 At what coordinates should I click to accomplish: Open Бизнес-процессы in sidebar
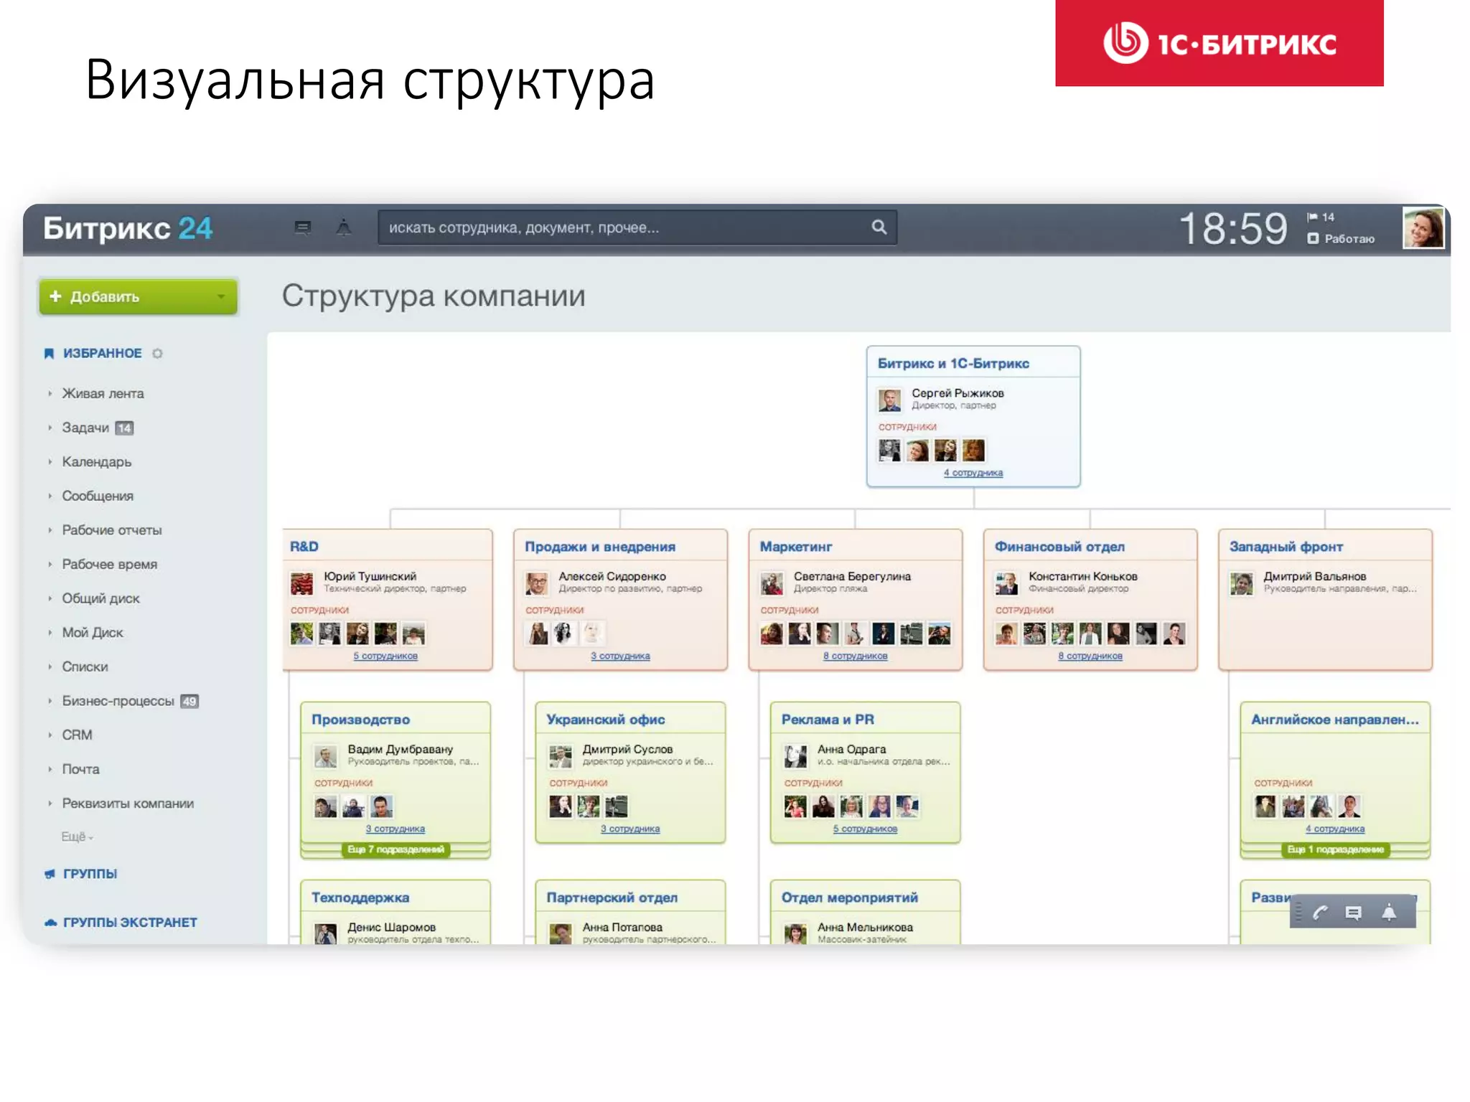tap(118, 701)
